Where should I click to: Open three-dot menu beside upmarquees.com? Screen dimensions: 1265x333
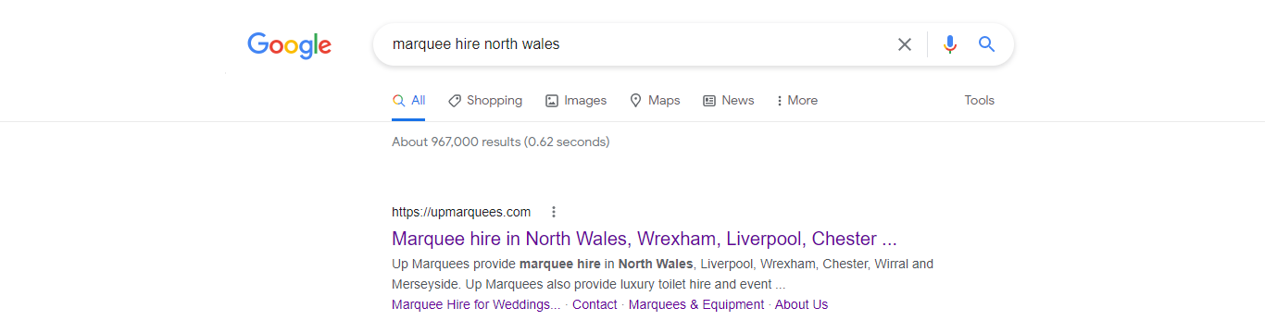tap(554, 212)
